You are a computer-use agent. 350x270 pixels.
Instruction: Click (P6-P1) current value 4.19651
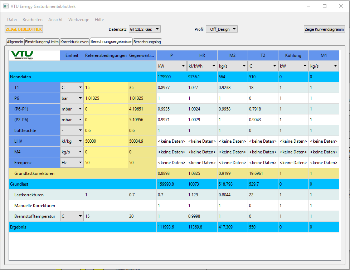pyautogui.click(x=142, y=109)
